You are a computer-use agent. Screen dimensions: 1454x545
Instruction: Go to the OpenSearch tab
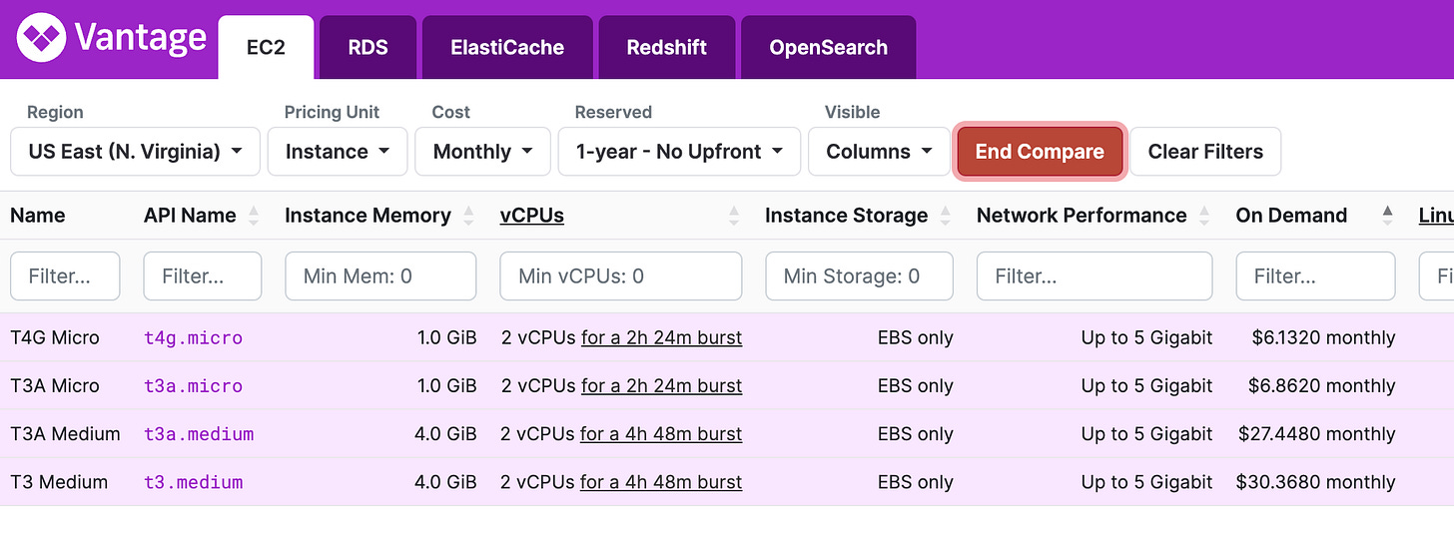[828, 48]
